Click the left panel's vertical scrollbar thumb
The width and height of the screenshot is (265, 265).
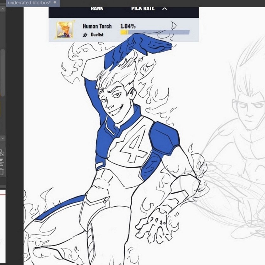(x=2, y=73)
